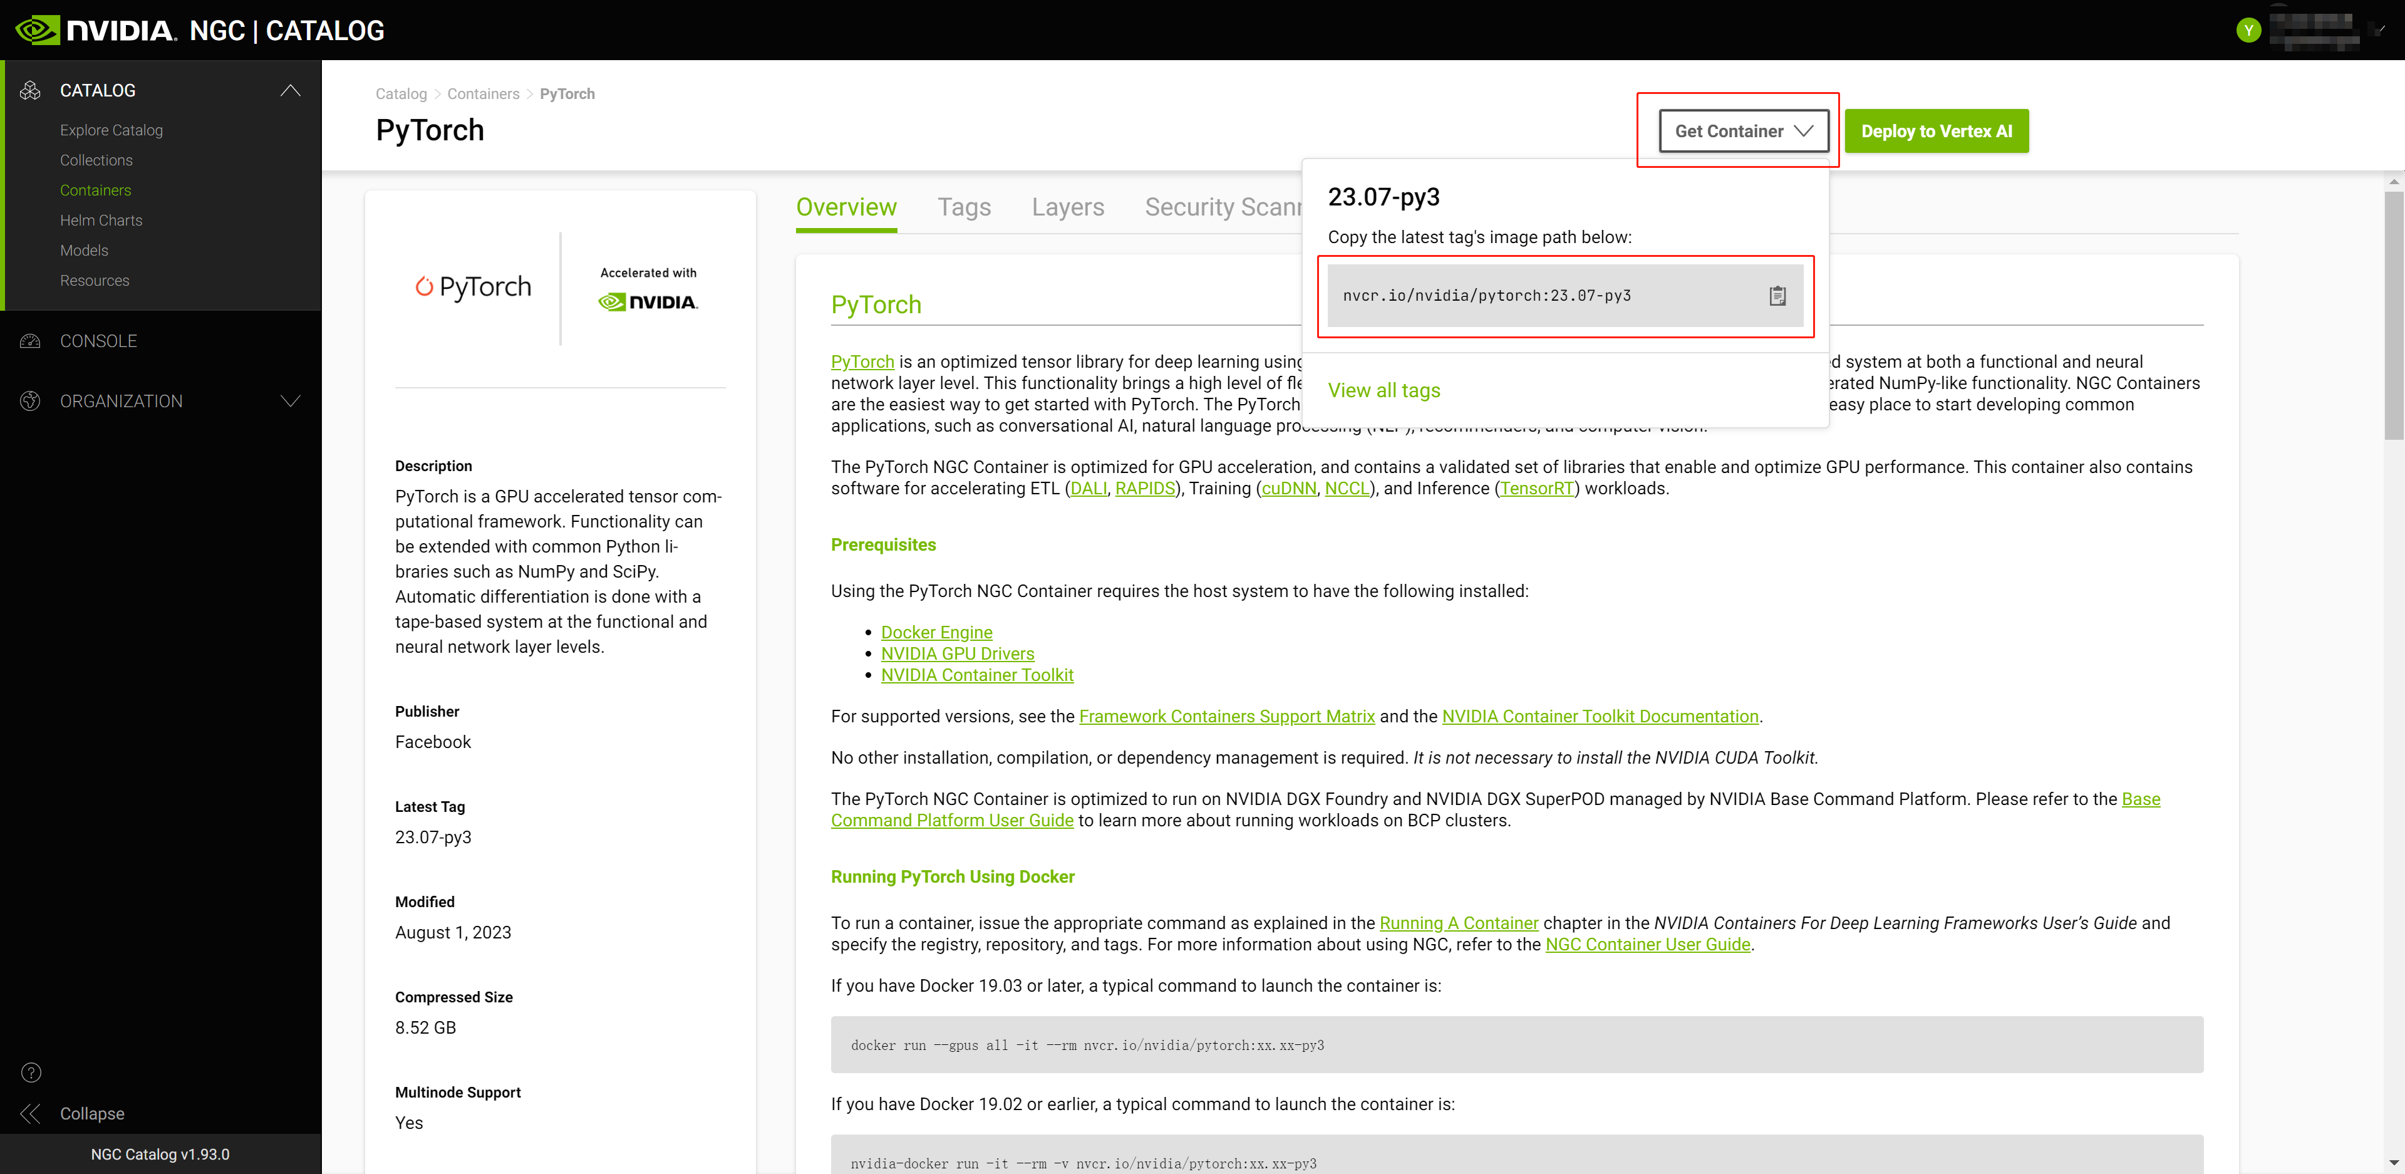This screenshot has height=1174, width=2405.
Task: Switch to the Tags tab
Action: tap(963, 207)
